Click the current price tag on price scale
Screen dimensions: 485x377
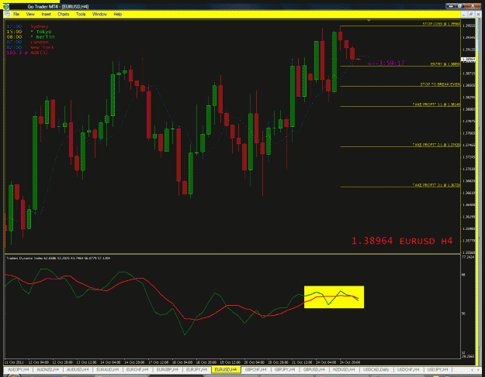click(x=468, y=59)
